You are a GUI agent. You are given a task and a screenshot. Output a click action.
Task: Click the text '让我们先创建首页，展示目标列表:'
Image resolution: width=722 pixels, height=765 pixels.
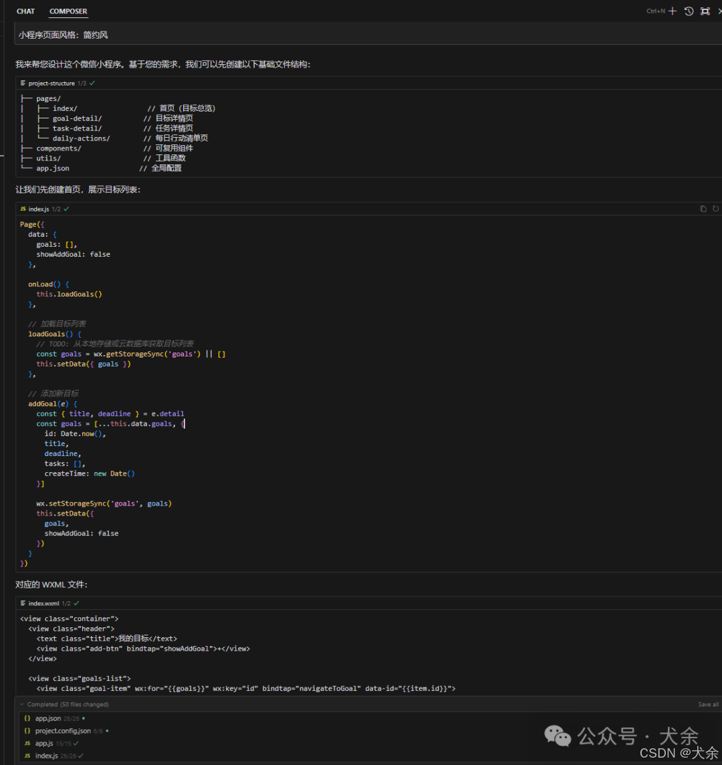tap(78, 189)
